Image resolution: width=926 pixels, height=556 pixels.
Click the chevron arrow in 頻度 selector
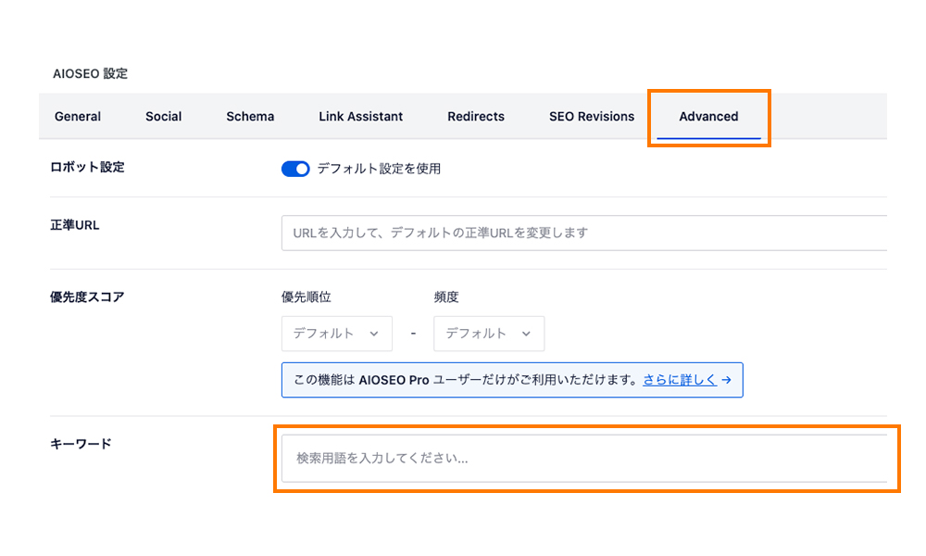tap(526, 334)
